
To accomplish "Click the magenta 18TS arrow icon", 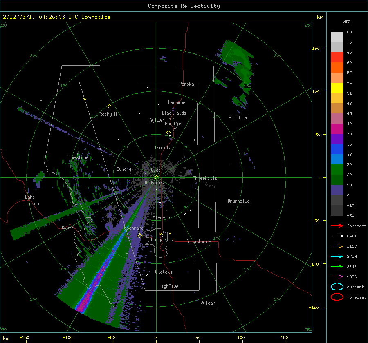I will pyautogui.click(x=337, y=277).
